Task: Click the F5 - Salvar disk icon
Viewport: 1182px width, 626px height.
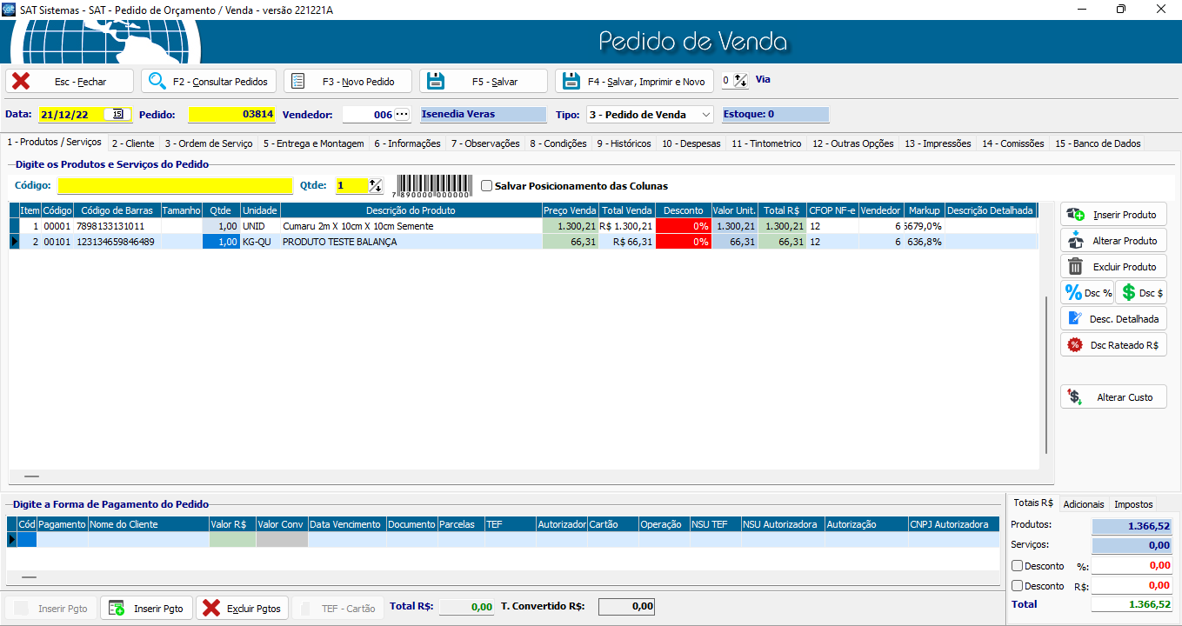Action: coord(436,81)
